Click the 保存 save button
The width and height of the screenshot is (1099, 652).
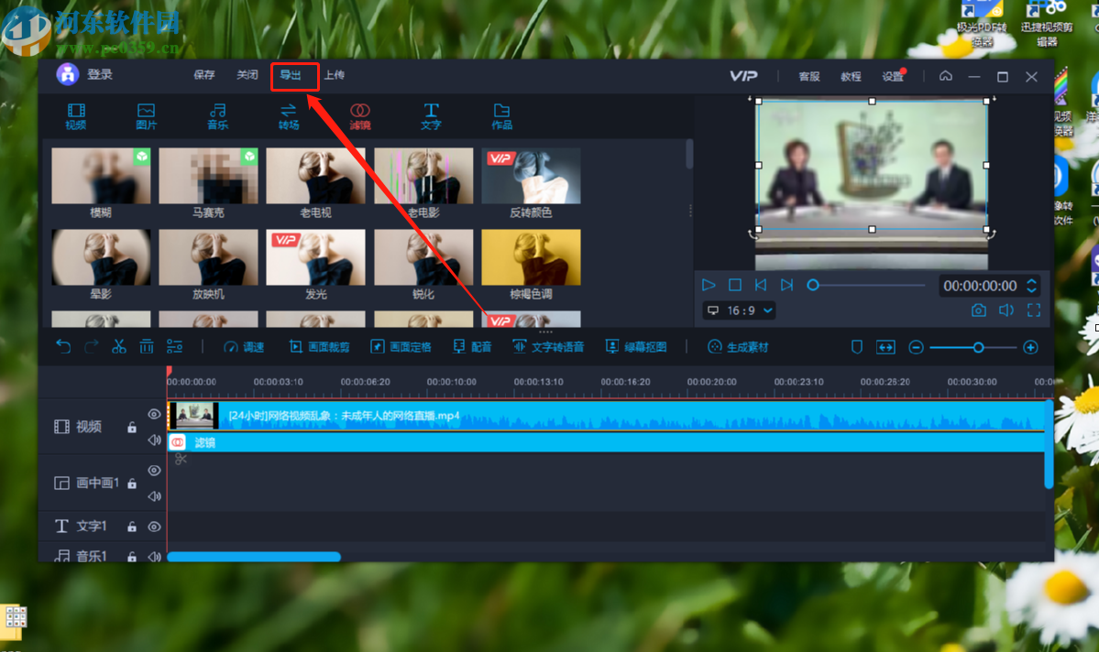(204, 75)
